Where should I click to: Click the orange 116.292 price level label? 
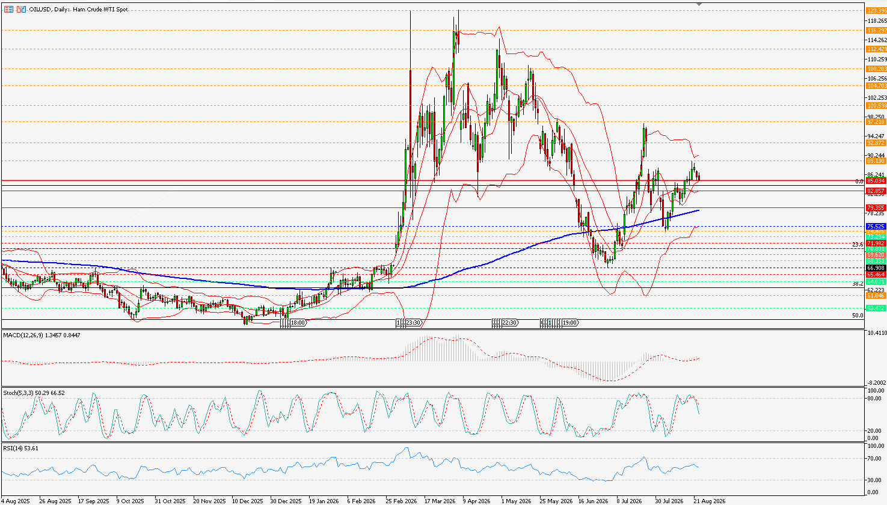pyautogui.click(x=875, y=30)
